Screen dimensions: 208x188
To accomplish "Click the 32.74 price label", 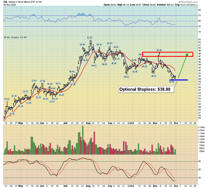I will point(55,99).
